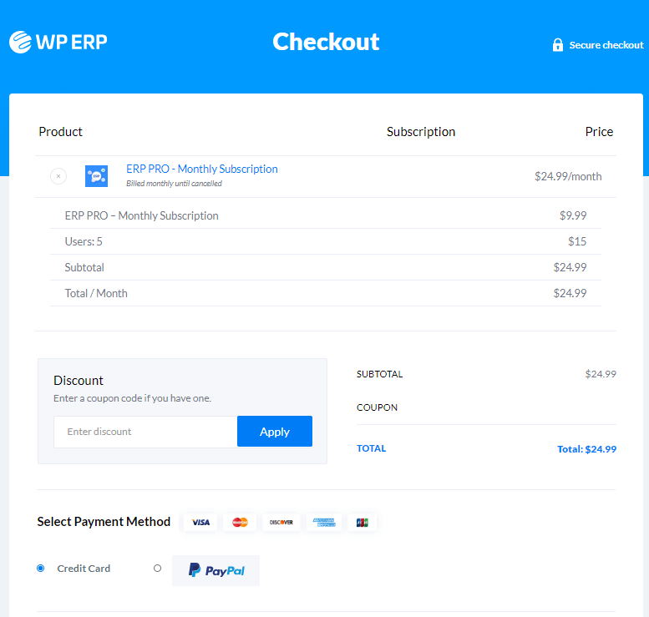The width and height of the screenshot is (649, 617).
Task: Click the $9.99 subscription price
Action: pyautogui.click(x=573, y=215)
